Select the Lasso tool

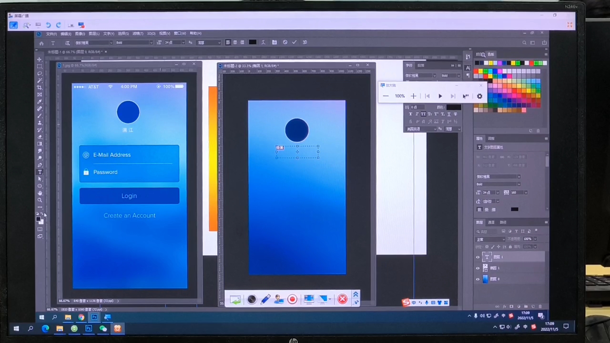(40, 74)
